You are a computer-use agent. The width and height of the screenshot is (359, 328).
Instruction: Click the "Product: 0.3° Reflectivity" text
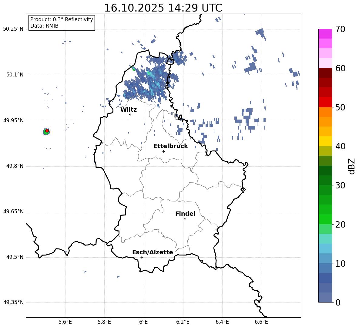pyautogui.click(x=62, y=19)
